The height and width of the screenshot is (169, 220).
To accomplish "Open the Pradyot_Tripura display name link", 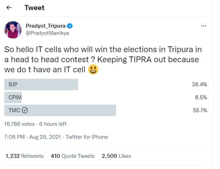I will [x=46, y=26].
